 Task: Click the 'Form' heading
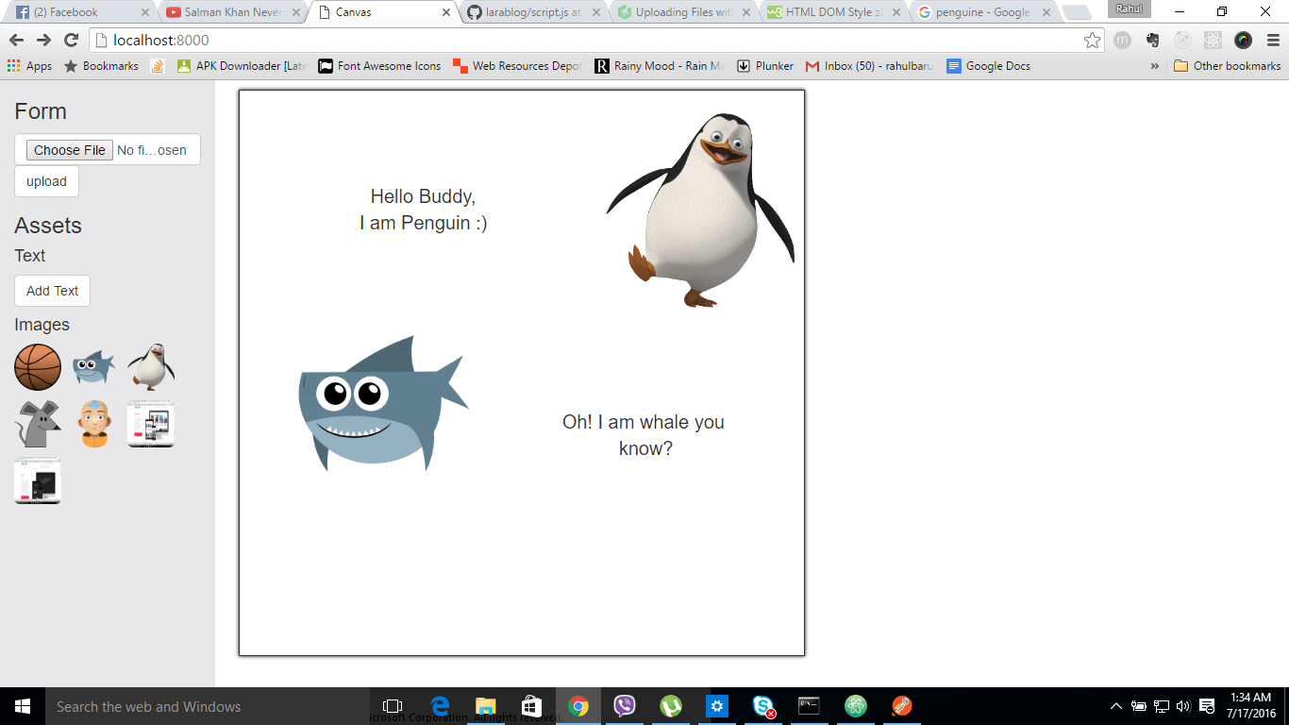(x=41, y=111)
